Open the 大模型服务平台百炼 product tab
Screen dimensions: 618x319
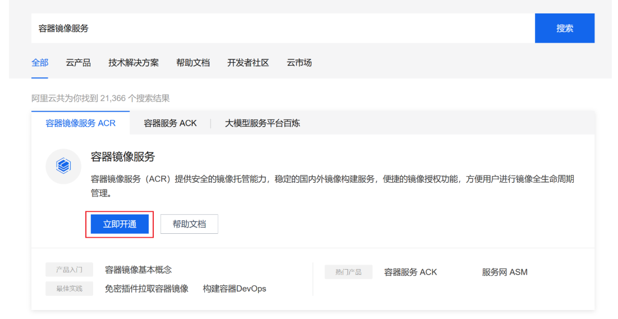[263, 123]
